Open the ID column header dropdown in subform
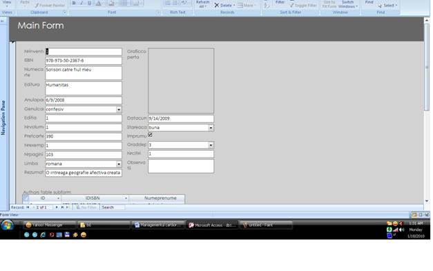433x271 pixels. 58,198
